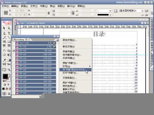The height and width of the screenshot is (115, 154).
Task: Select the black arrow Selection tool
Action: coord(4,28)
